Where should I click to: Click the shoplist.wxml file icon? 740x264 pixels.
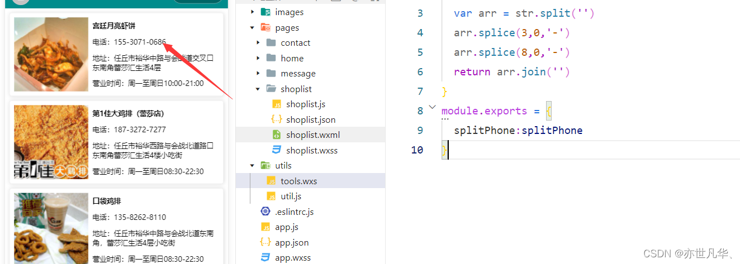click(x=277, y=135)
